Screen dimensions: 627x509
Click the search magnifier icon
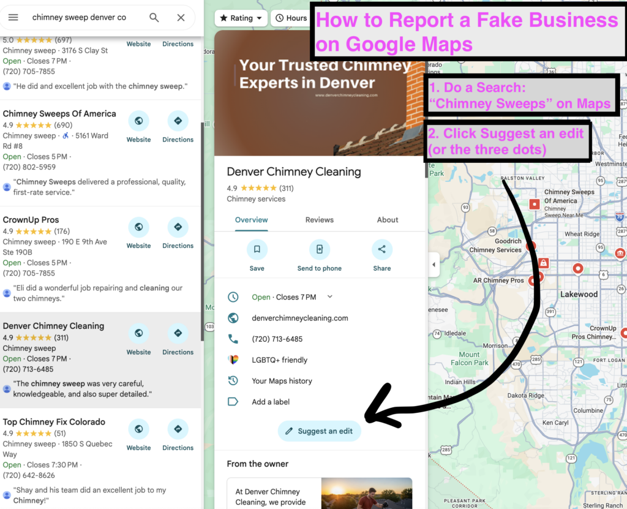(154, 18)
